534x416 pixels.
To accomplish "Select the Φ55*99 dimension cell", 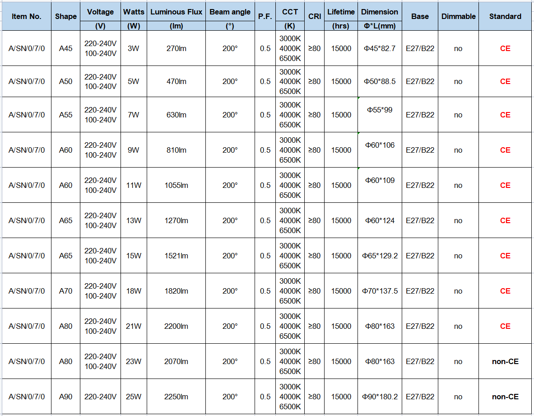I will 380,115.
